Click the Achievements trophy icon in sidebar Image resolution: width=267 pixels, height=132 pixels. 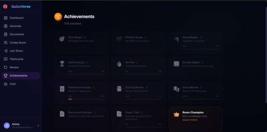tap(6, 75)
